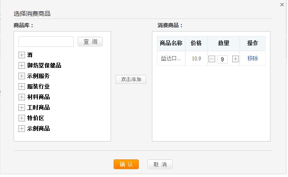288x177 pixels.
Task: Expand the 示例服务 category
Action: tap(22, 76)
